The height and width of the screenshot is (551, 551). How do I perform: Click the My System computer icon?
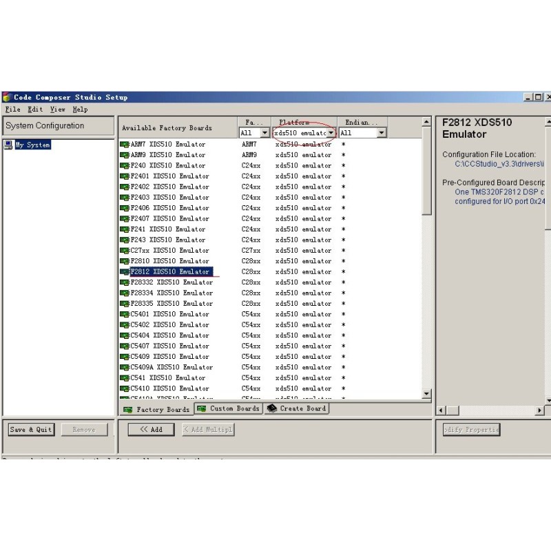(x=8, y=145)
